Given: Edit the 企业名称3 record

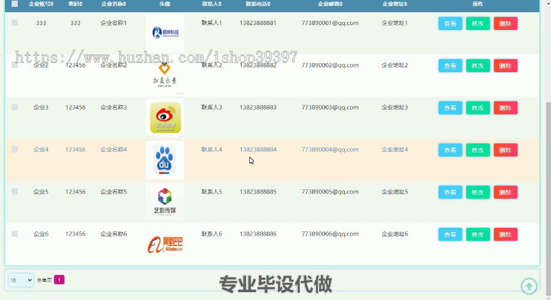Looking at the screenshot, I should coord(478,108).
